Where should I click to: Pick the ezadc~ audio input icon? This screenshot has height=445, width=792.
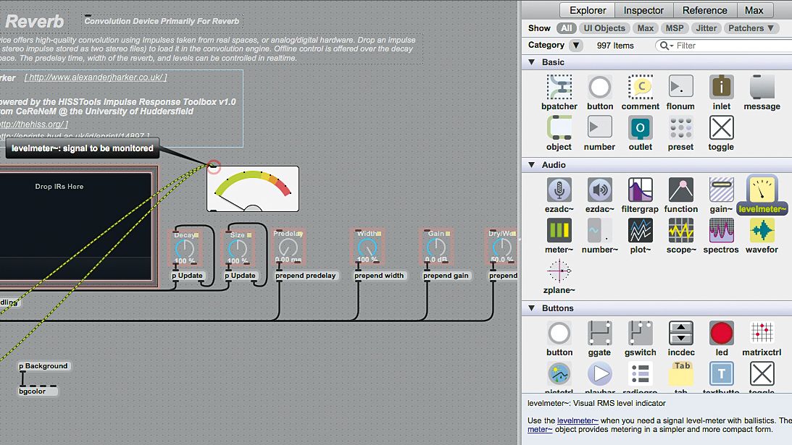coord(559,191)
